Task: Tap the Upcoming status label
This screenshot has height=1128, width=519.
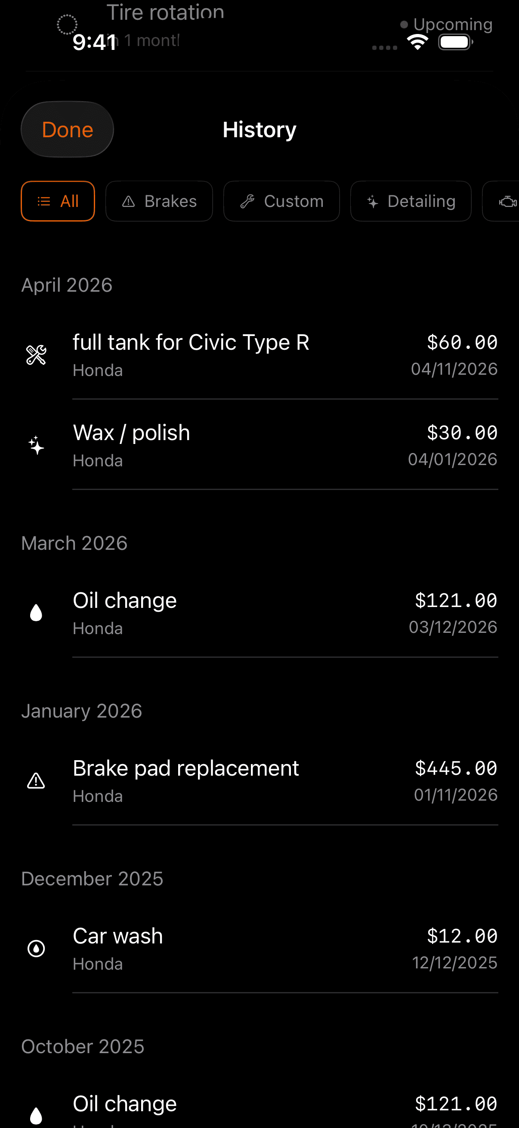Action: (x=452, y=25)
